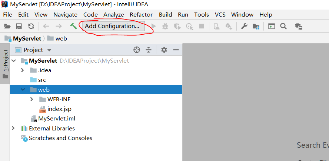Click the last toolbar icon after the search magnifier
Screen dimensions: 329x161
point(299,27)
